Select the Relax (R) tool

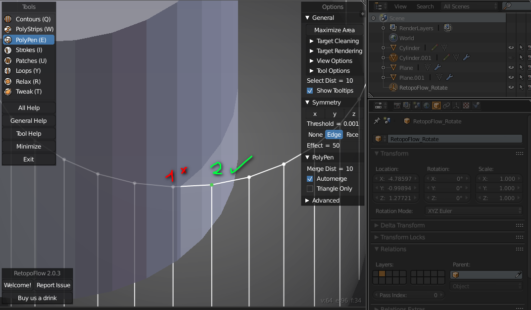click(29, 82)
